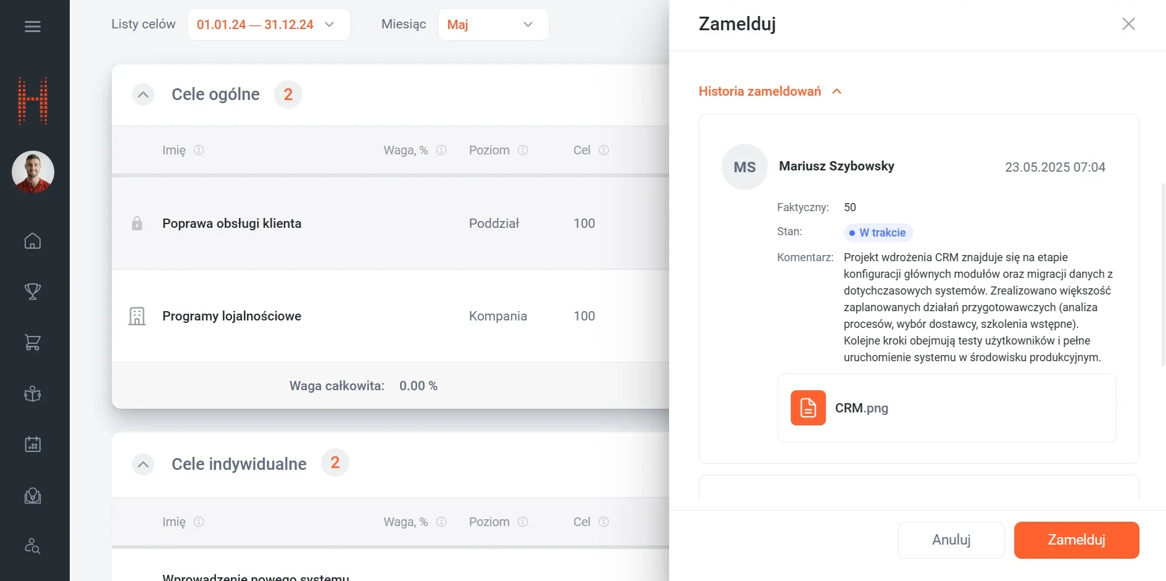Screen dimensions: 1166x581
Task: Click the lock icon beside Poprawa obsługi klienta
Action: point(137,224)
